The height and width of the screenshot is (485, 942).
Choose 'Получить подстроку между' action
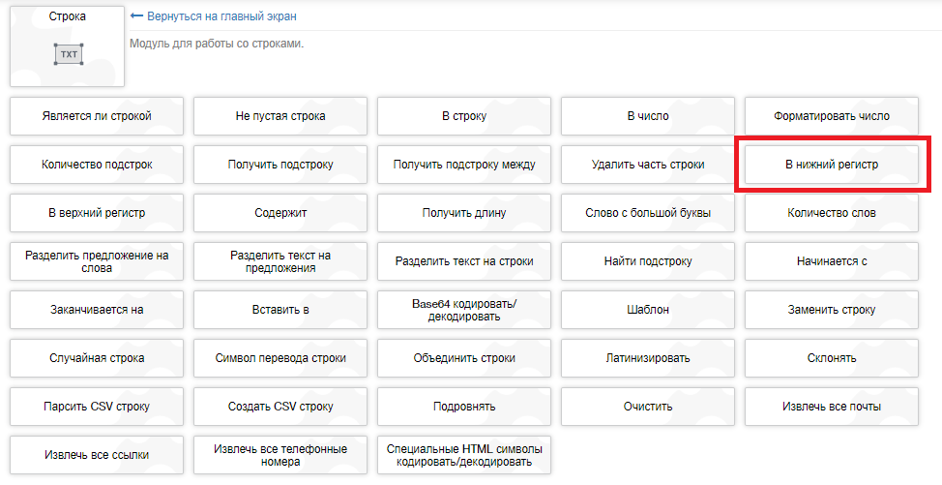pos(464,165)
